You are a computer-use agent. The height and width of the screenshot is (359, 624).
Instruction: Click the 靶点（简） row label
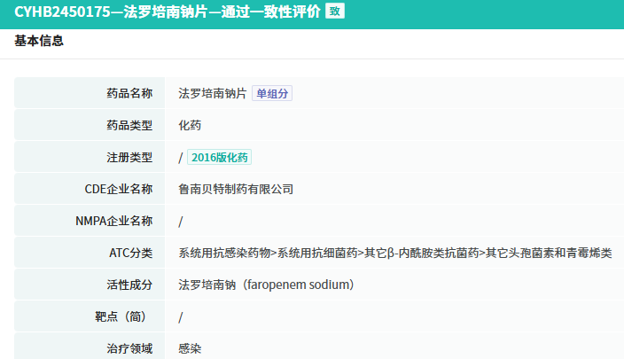(x=124, y=316)
